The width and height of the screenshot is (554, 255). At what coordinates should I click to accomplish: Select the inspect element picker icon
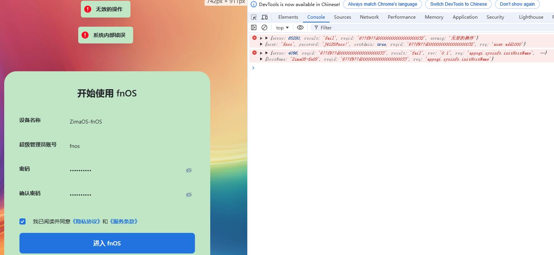tap(254, 17)
